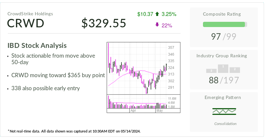Select the 88/197 industry ranking value

224,80
